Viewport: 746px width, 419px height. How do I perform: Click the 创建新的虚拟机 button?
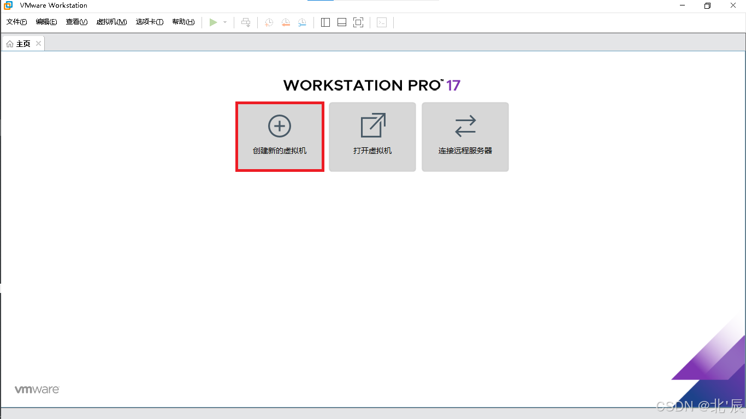(x=280, y=137)
